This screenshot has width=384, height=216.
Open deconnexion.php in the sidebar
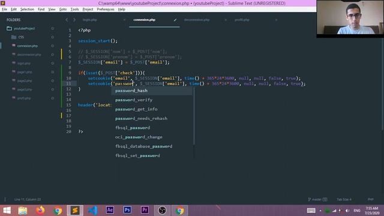(x=29, y=55)
